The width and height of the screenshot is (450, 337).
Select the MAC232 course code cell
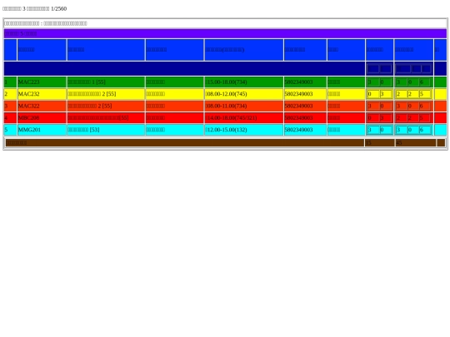42,94
